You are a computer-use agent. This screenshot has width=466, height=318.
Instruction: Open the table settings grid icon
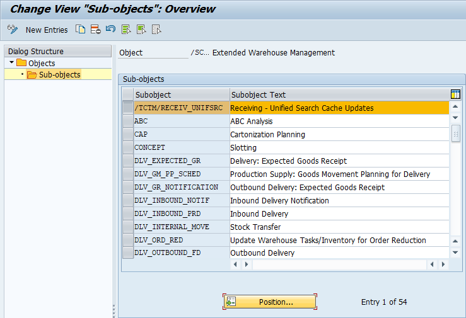pos(456,94)
